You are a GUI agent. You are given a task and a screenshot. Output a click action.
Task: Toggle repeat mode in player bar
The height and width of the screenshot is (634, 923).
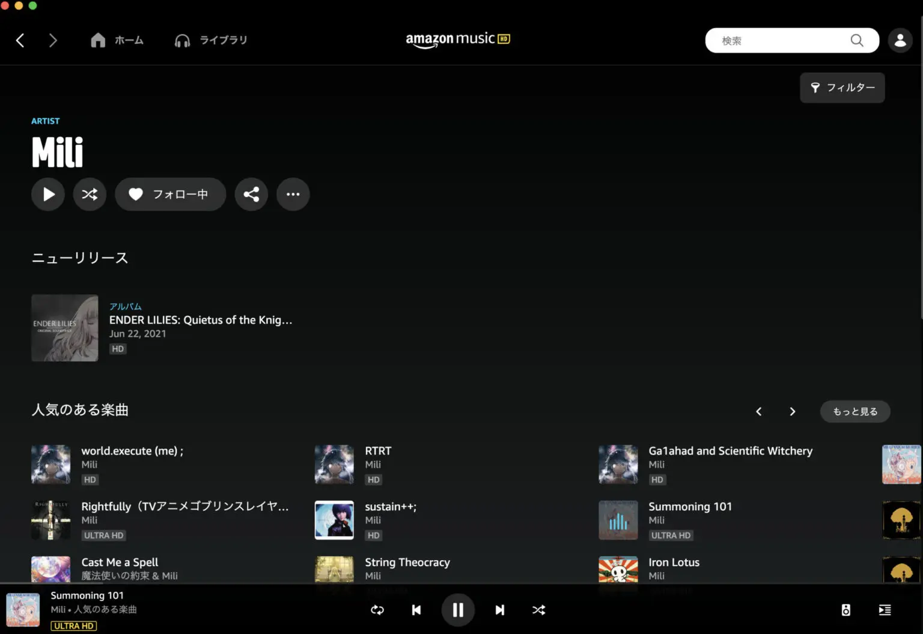point(377,610)
